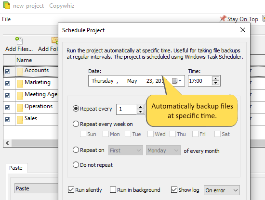265x200 pixels.
Task: Enable Run in background checkbox
Action: point(113,190)
